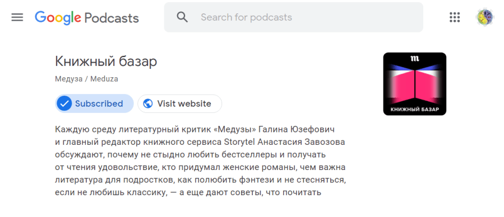Screen dimensions: 504x217
Task: Open the Google apps grid
Action: click(x=455, y=17)
